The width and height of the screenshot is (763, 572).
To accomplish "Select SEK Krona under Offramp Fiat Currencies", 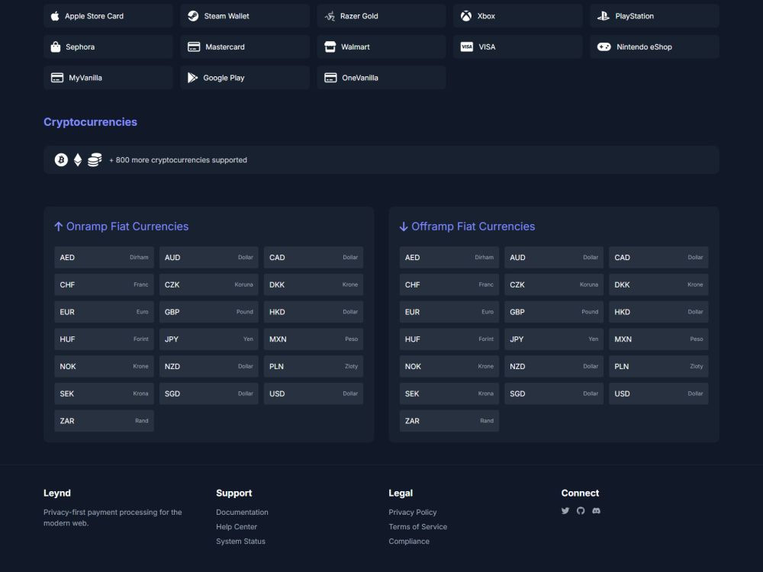I will pos(449,394).
